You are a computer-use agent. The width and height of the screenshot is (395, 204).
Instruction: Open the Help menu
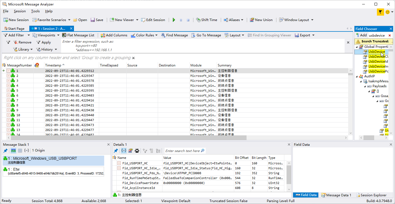49,11
